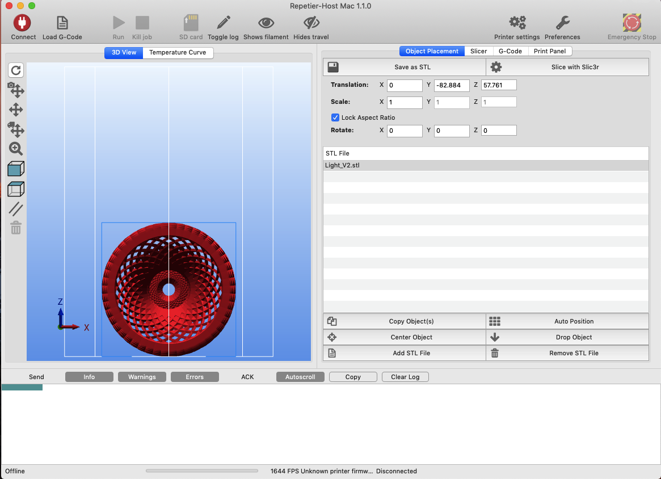Click the Auto Position button
661x479 pixels.
point(567,321)
